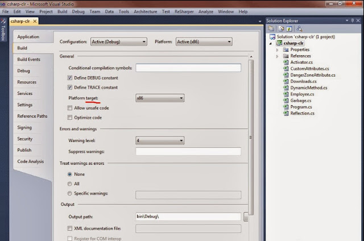Open the Architecture menu

coord(146,11)
